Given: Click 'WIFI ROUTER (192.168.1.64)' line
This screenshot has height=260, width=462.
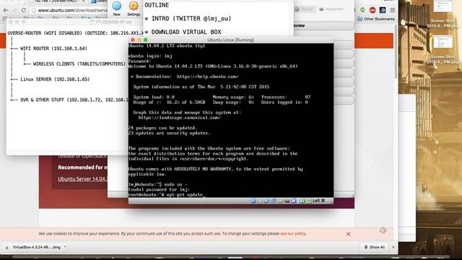Looking at the screenshot, I should click(x=53, y=48).
